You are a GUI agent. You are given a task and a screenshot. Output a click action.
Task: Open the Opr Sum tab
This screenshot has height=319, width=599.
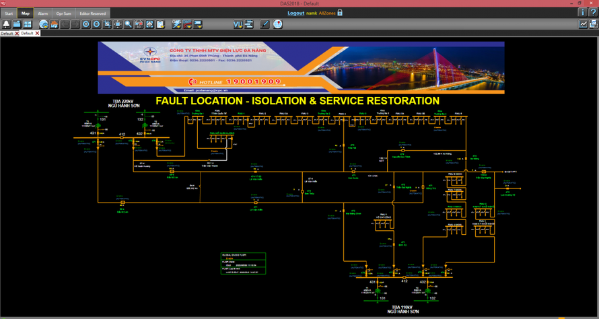tap(63, 13)
